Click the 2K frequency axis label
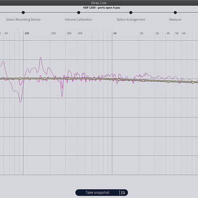 (x=142, y=33)
